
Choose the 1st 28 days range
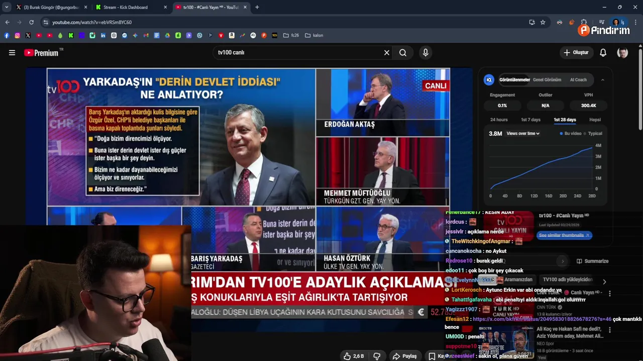click(x=565, y=120)
